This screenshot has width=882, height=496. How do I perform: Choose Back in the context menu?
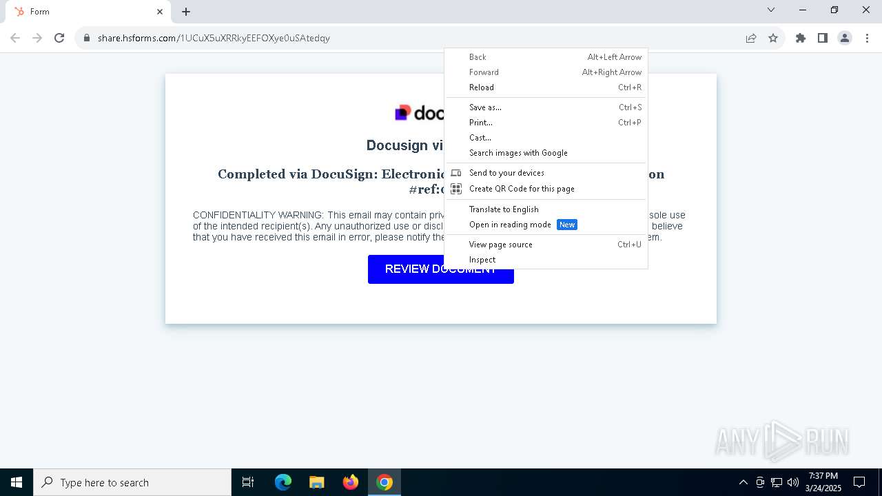(x=546, y=57)
